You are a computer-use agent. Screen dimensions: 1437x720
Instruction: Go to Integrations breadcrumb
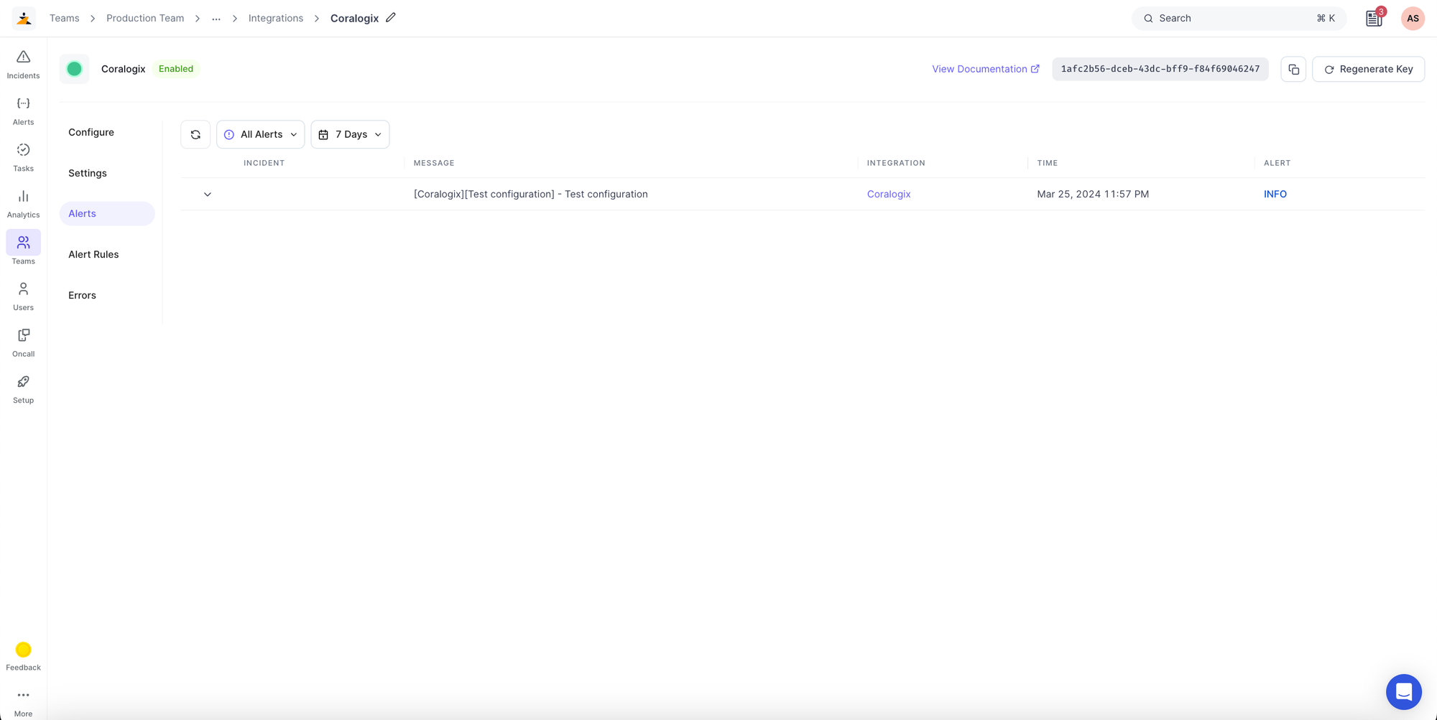click(276, 18)
